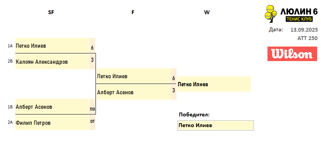Viewport: 321px width, 145px height.
Task: Select the Филип Петров name cell
Action: 52,122
